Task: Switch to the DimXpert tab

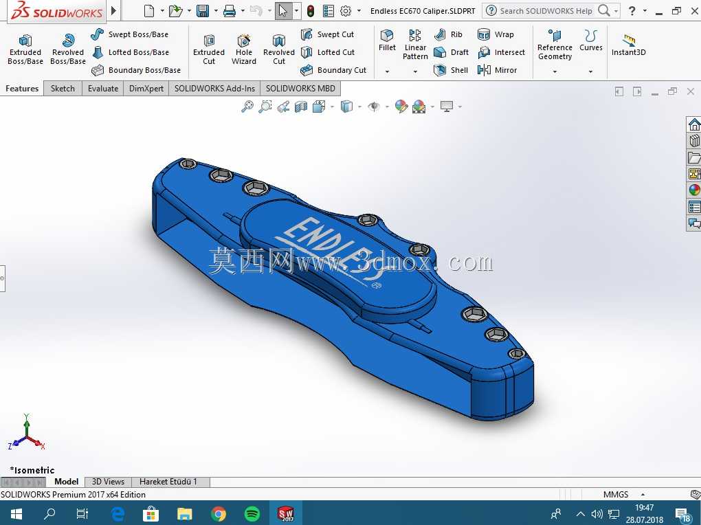Action: 146,89
